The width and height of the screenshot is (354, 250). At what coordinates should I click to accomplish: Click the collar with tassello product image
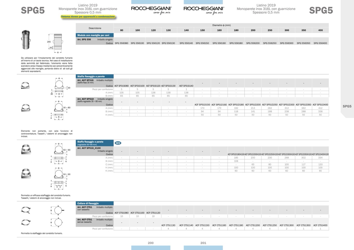[26, 210]
